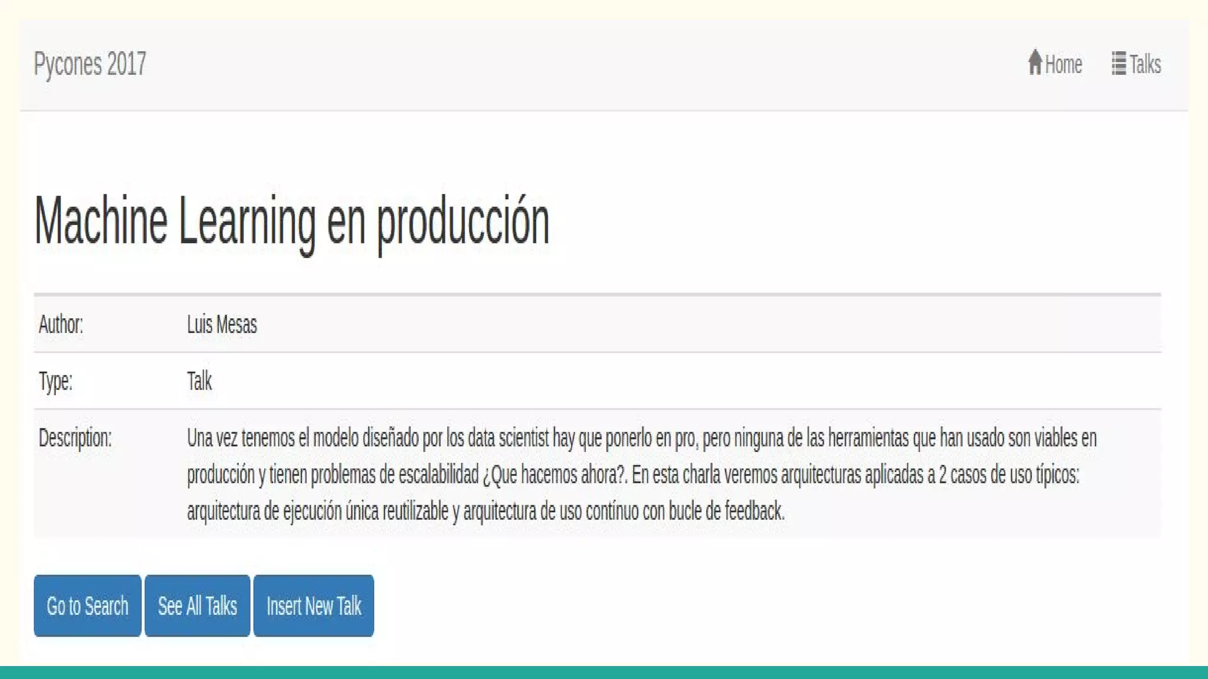Click the Pycones 2017 brand link

tap(90, 64)
